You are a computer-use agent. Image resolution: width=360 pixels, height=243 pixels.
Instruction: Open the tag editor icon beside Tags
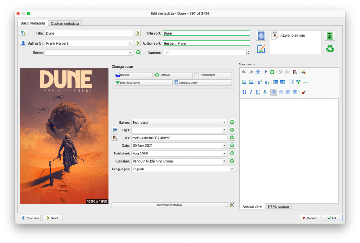tap(115, 130)
